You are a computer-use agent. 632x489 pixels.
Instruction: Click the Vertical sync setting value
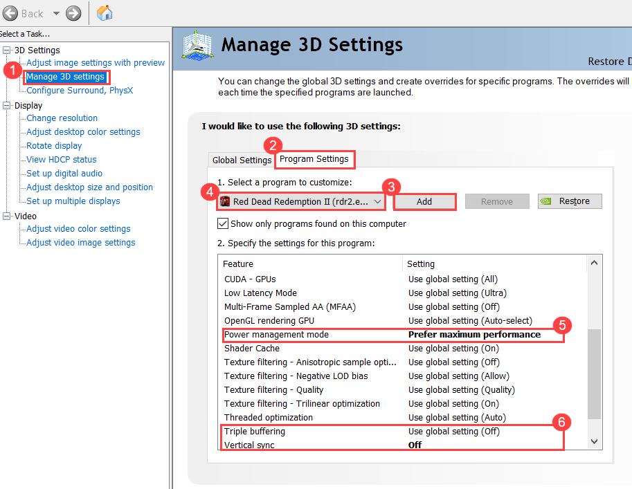pos(415,445)
